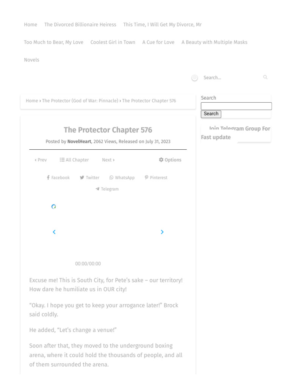Toggle the dark mode switch

pyautogui.click(x=195, y=78)
